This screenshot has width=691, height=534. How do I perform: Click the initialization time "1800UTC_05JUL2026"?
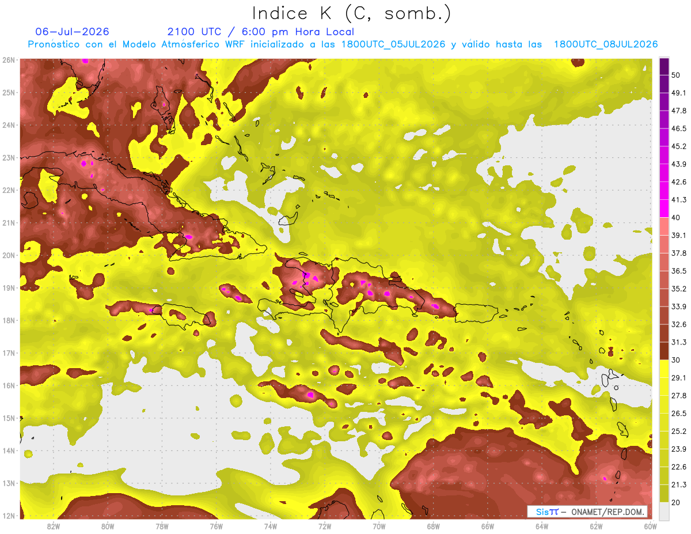pos(393,44)
